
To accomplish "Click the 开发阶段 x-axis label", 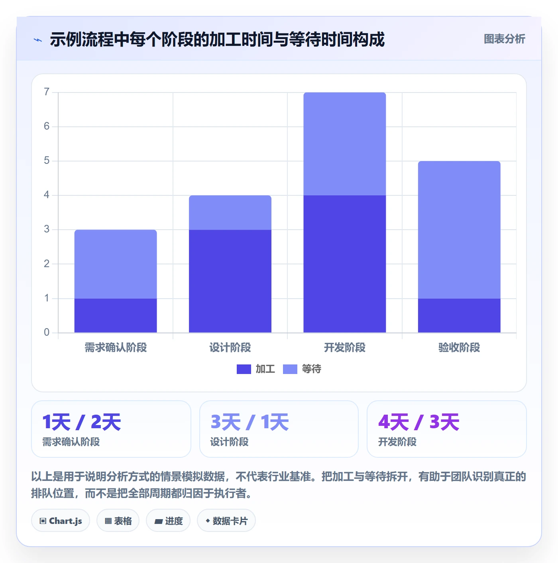I will (x=344, y=348).
